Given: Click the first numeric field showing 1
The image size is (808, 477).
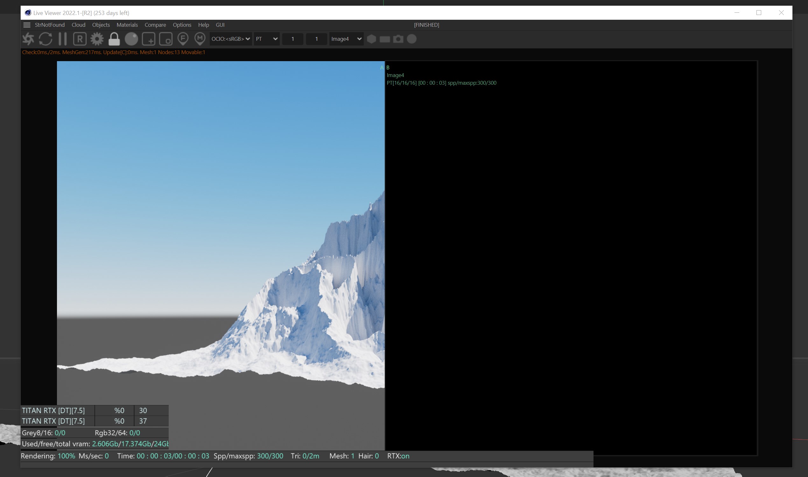Looking at the screenshot, I should (x=292, y=39).
